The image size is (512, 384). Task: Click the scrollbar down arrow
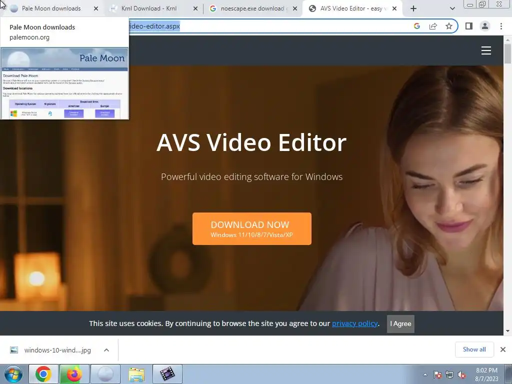click(507, 331)
